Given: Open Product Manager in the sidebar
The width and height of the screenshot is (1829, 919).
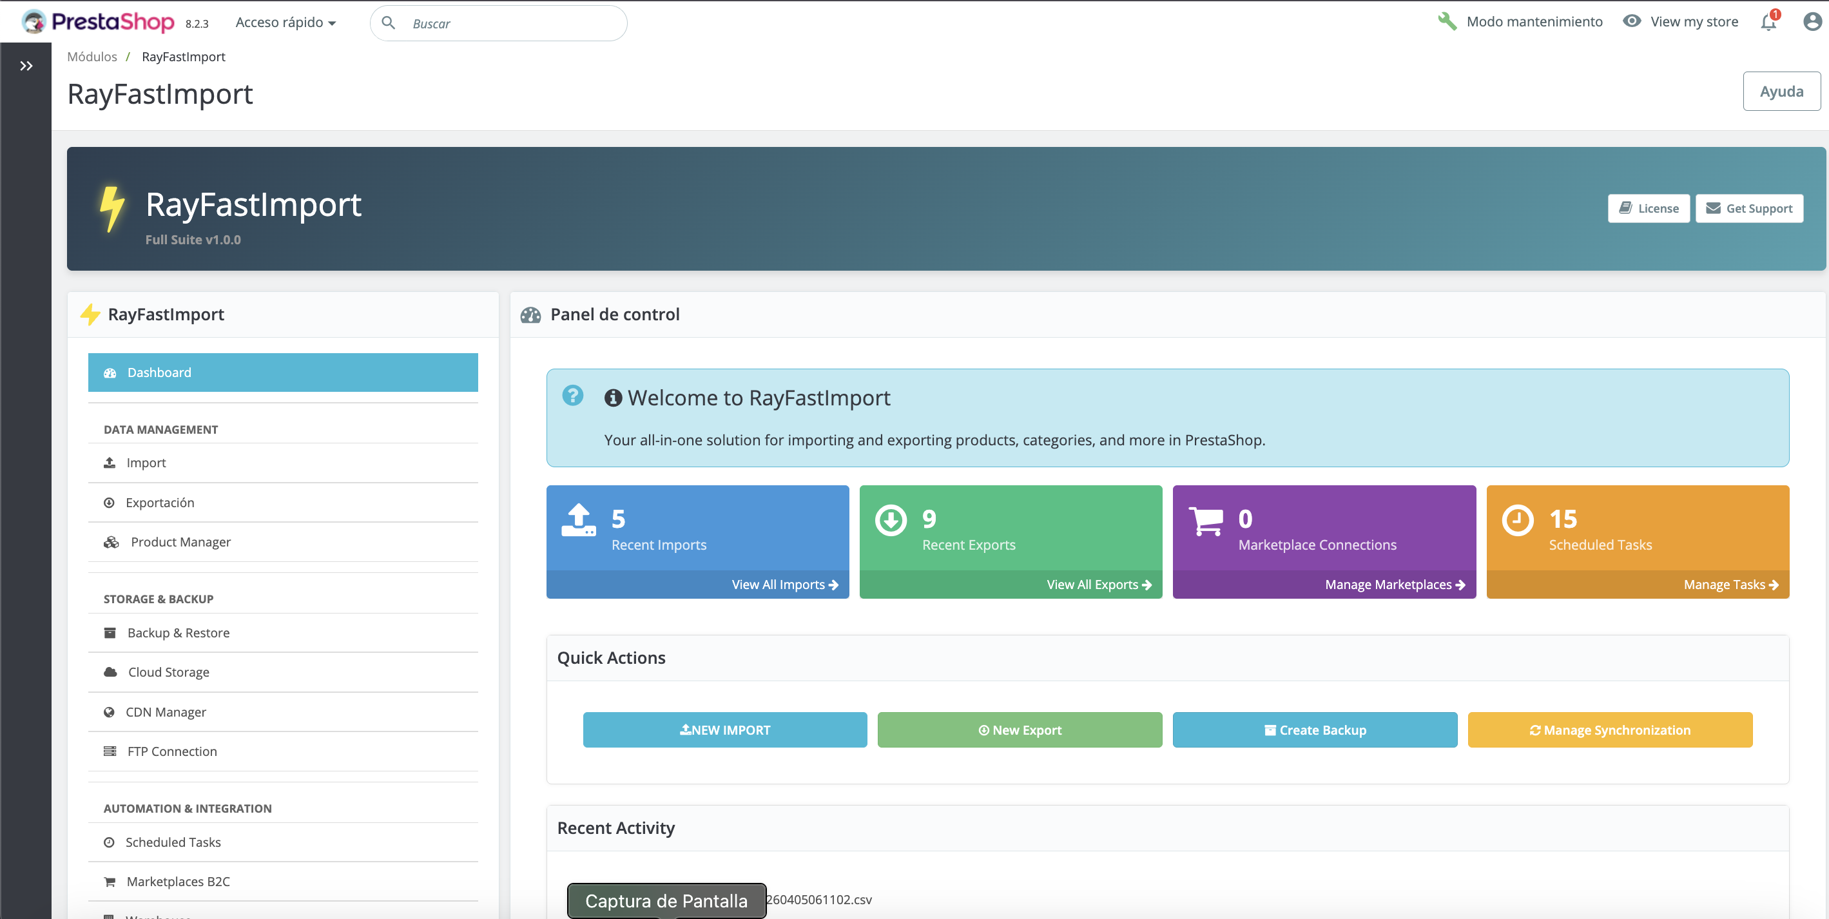Looking at the screenshot, I should pyautogui.click(x=180, y=542).
